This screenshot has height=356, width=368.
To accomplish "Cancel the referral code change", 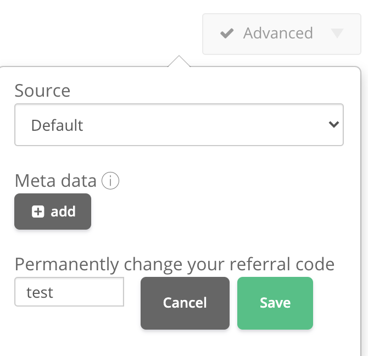I will pyautogui.click(x=185, y=303).
